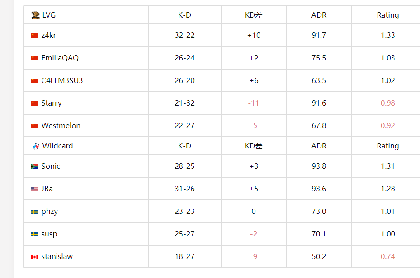This screenshot has width=420, height=278.
Task: Open Starry's player page
Action: (x=52, y=103)
